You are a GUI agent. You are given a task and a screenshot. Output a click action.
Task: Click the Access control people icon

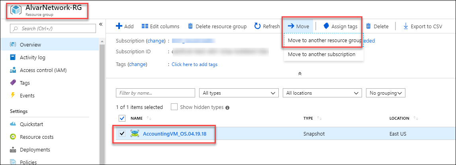pyautogui.click(x=13, y=70)
